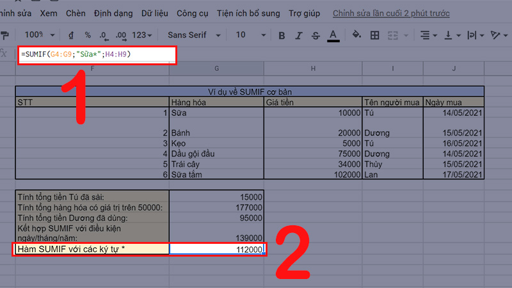This screenshot has width=512, height=288.
Task: Select the result cell 15000
Action: tap(216, 197)
